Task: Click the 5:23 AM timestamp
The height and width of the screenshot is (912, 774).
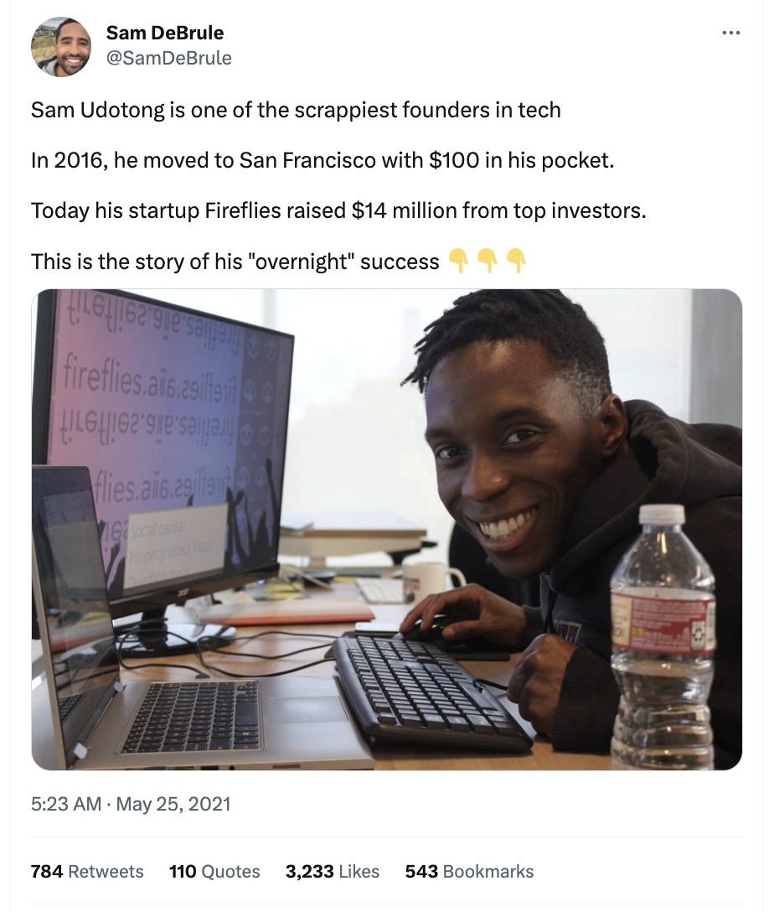Action: 65,805
